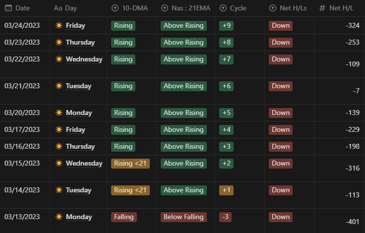Click the select icon beside Cycle header
This screenshot has height=233, width=365.
click(223, 8)
